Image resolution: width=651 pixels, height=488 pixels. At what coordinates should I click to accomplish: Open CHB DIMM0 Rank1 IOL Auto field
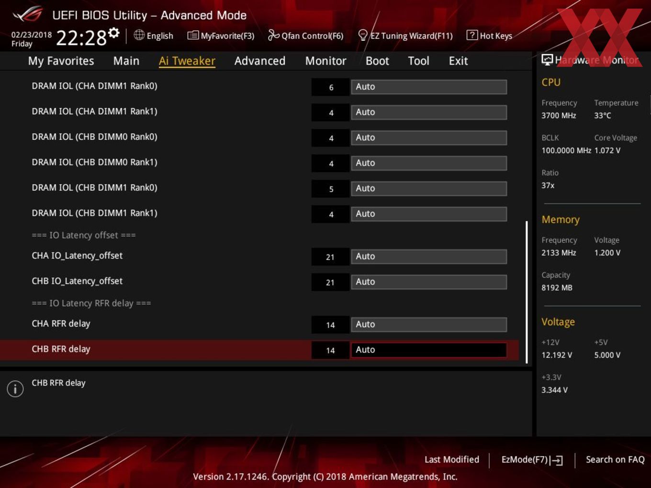point(429,163)
